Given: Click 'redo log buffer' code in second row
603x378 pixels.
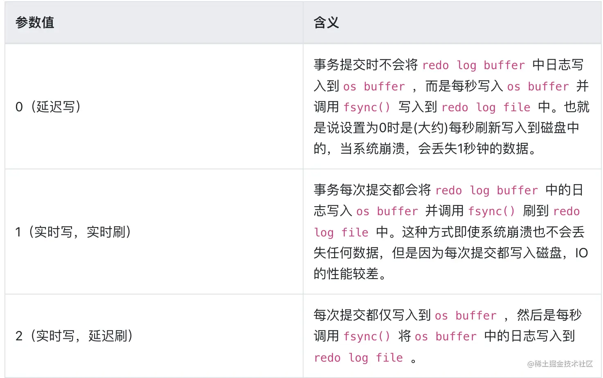Looking at the screenshot, I should (486, 190).
